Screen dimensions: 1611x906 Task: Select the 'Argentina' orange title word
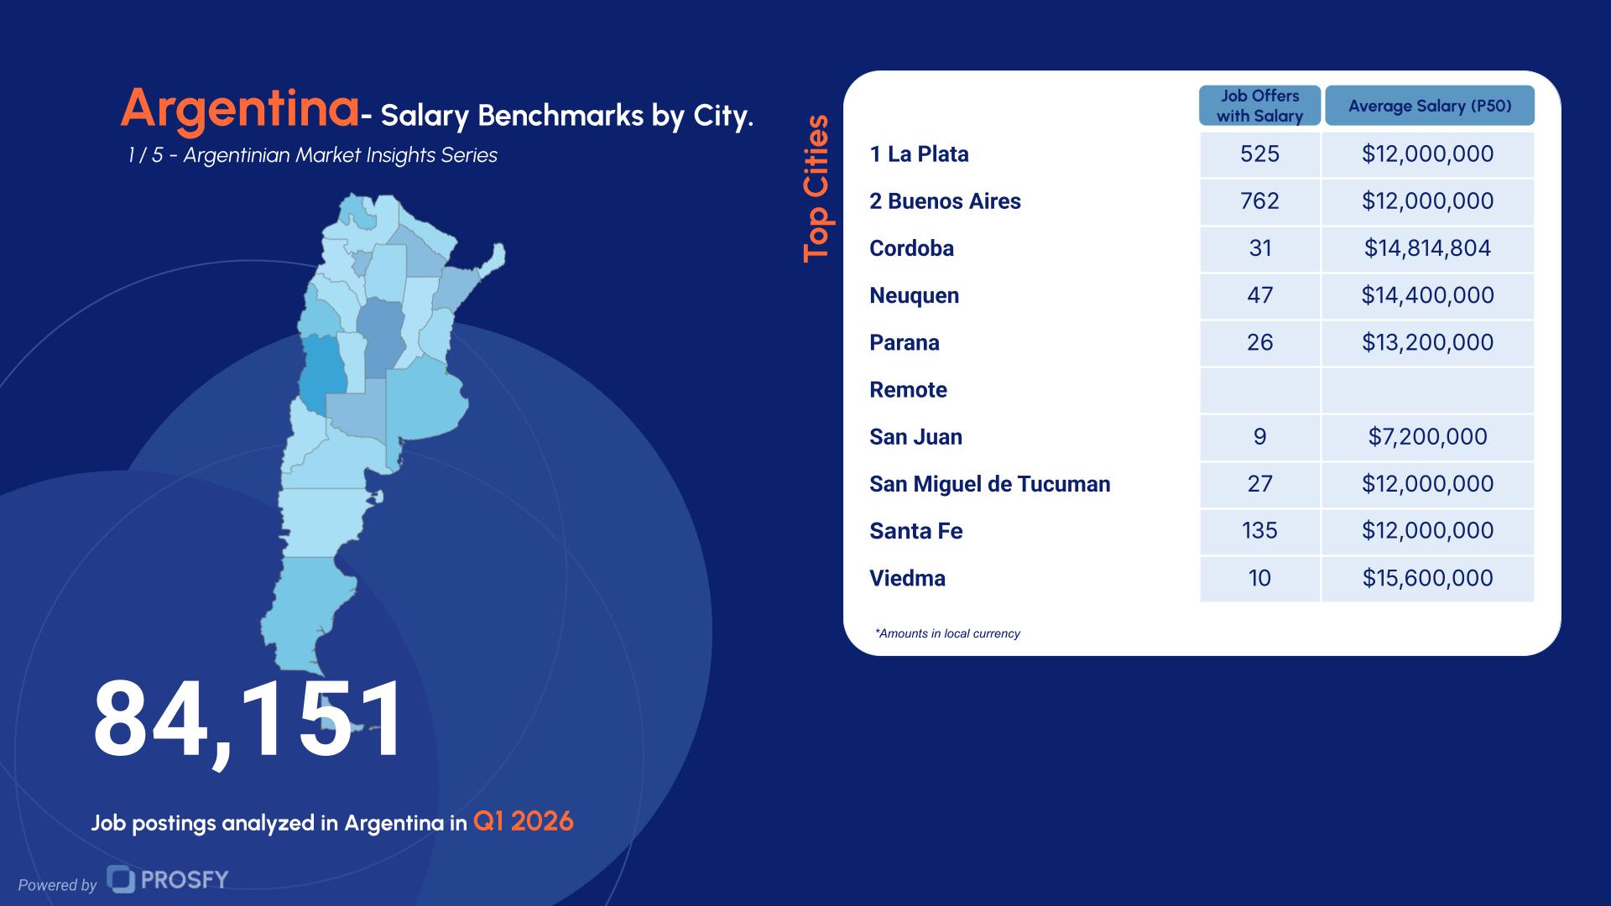(240, 109)
